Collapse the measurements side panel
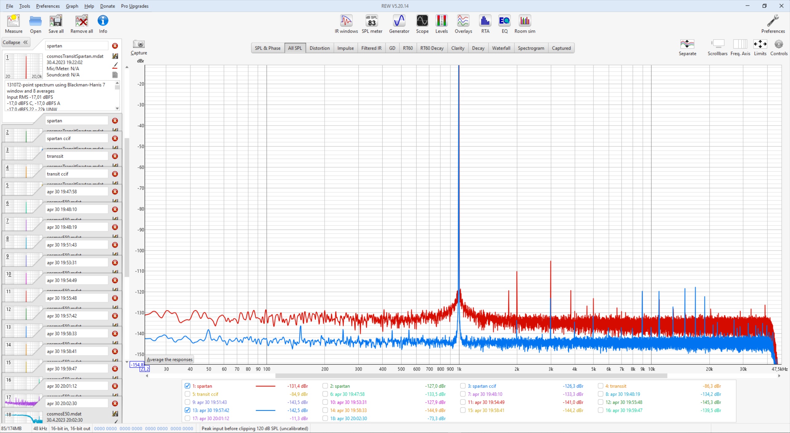The height and width of the screenshot is (433, 790). pyautogui.click(x=15, y=42)
